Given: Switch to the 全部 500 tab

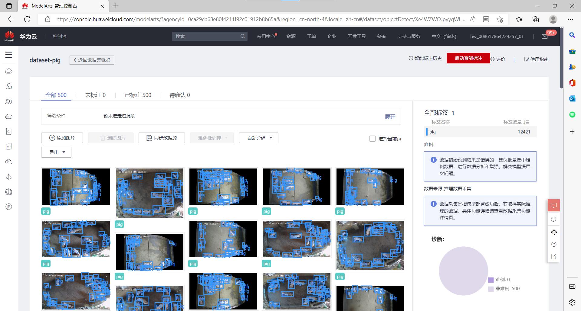Looking at the screenshot, I should click(x=56, y=95).
